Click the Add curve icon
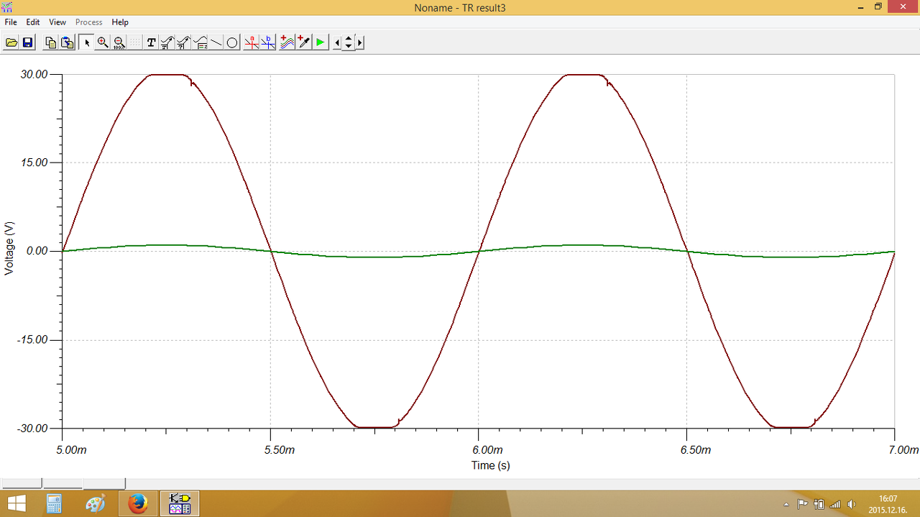 tap(287, 42)
